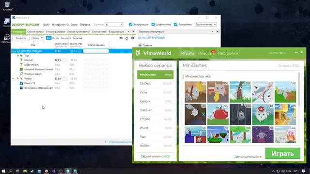Click the switch-view icon left of refresh
310x174 pixels.
pyautogui.click(x=121, y=38)
